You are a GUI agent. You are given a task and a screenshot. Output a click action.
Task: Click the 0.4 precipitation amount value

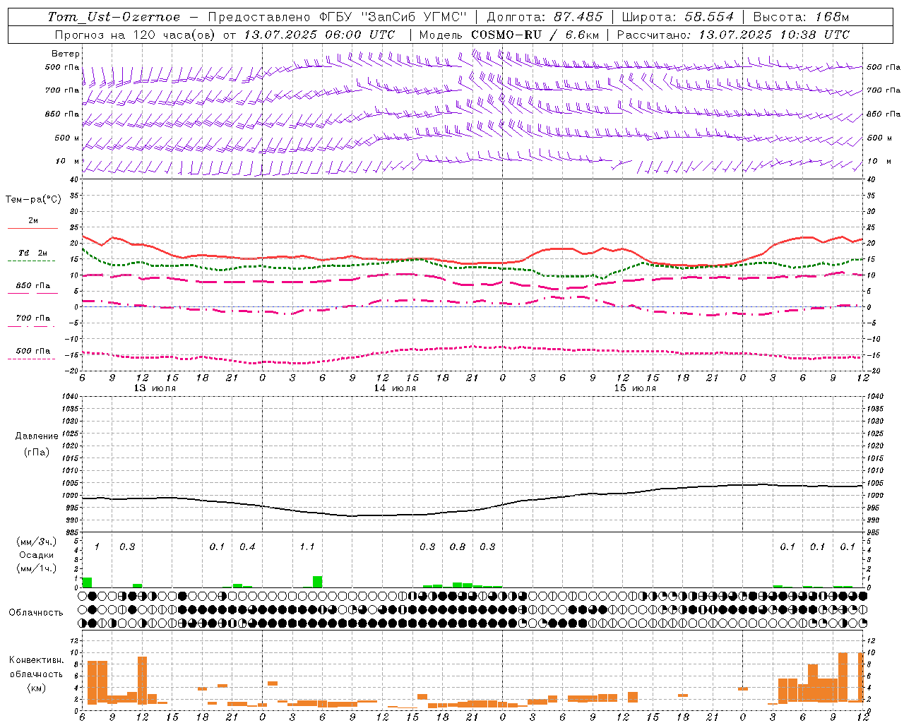click(247, 547)
